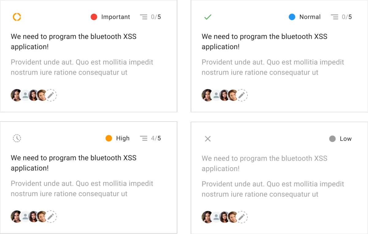Click the pencil edit-assignees icon on High card
Screen dimensions: 368x234
click(x=51, y=217)
